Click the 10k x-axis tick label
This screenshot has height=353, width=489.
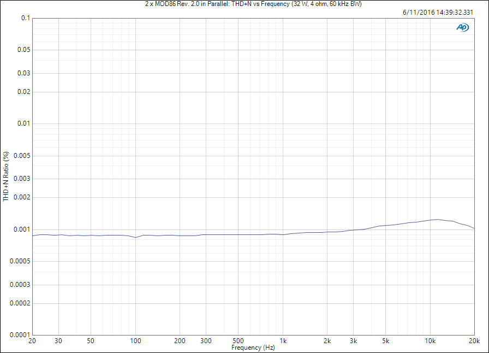[430, 341]
